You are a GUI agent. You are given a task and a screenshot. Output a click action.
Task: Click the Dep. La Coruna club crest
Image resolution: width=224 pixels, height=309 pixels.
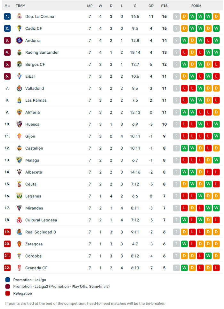click(x=19, y=17)
